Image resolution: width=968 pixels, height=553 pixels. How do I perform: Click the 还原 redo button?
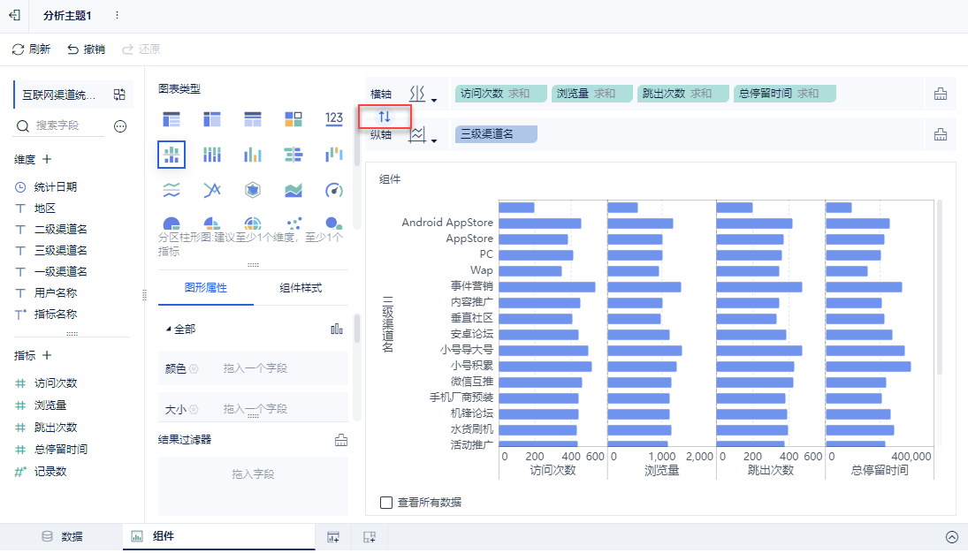click(x=141, y=49)
